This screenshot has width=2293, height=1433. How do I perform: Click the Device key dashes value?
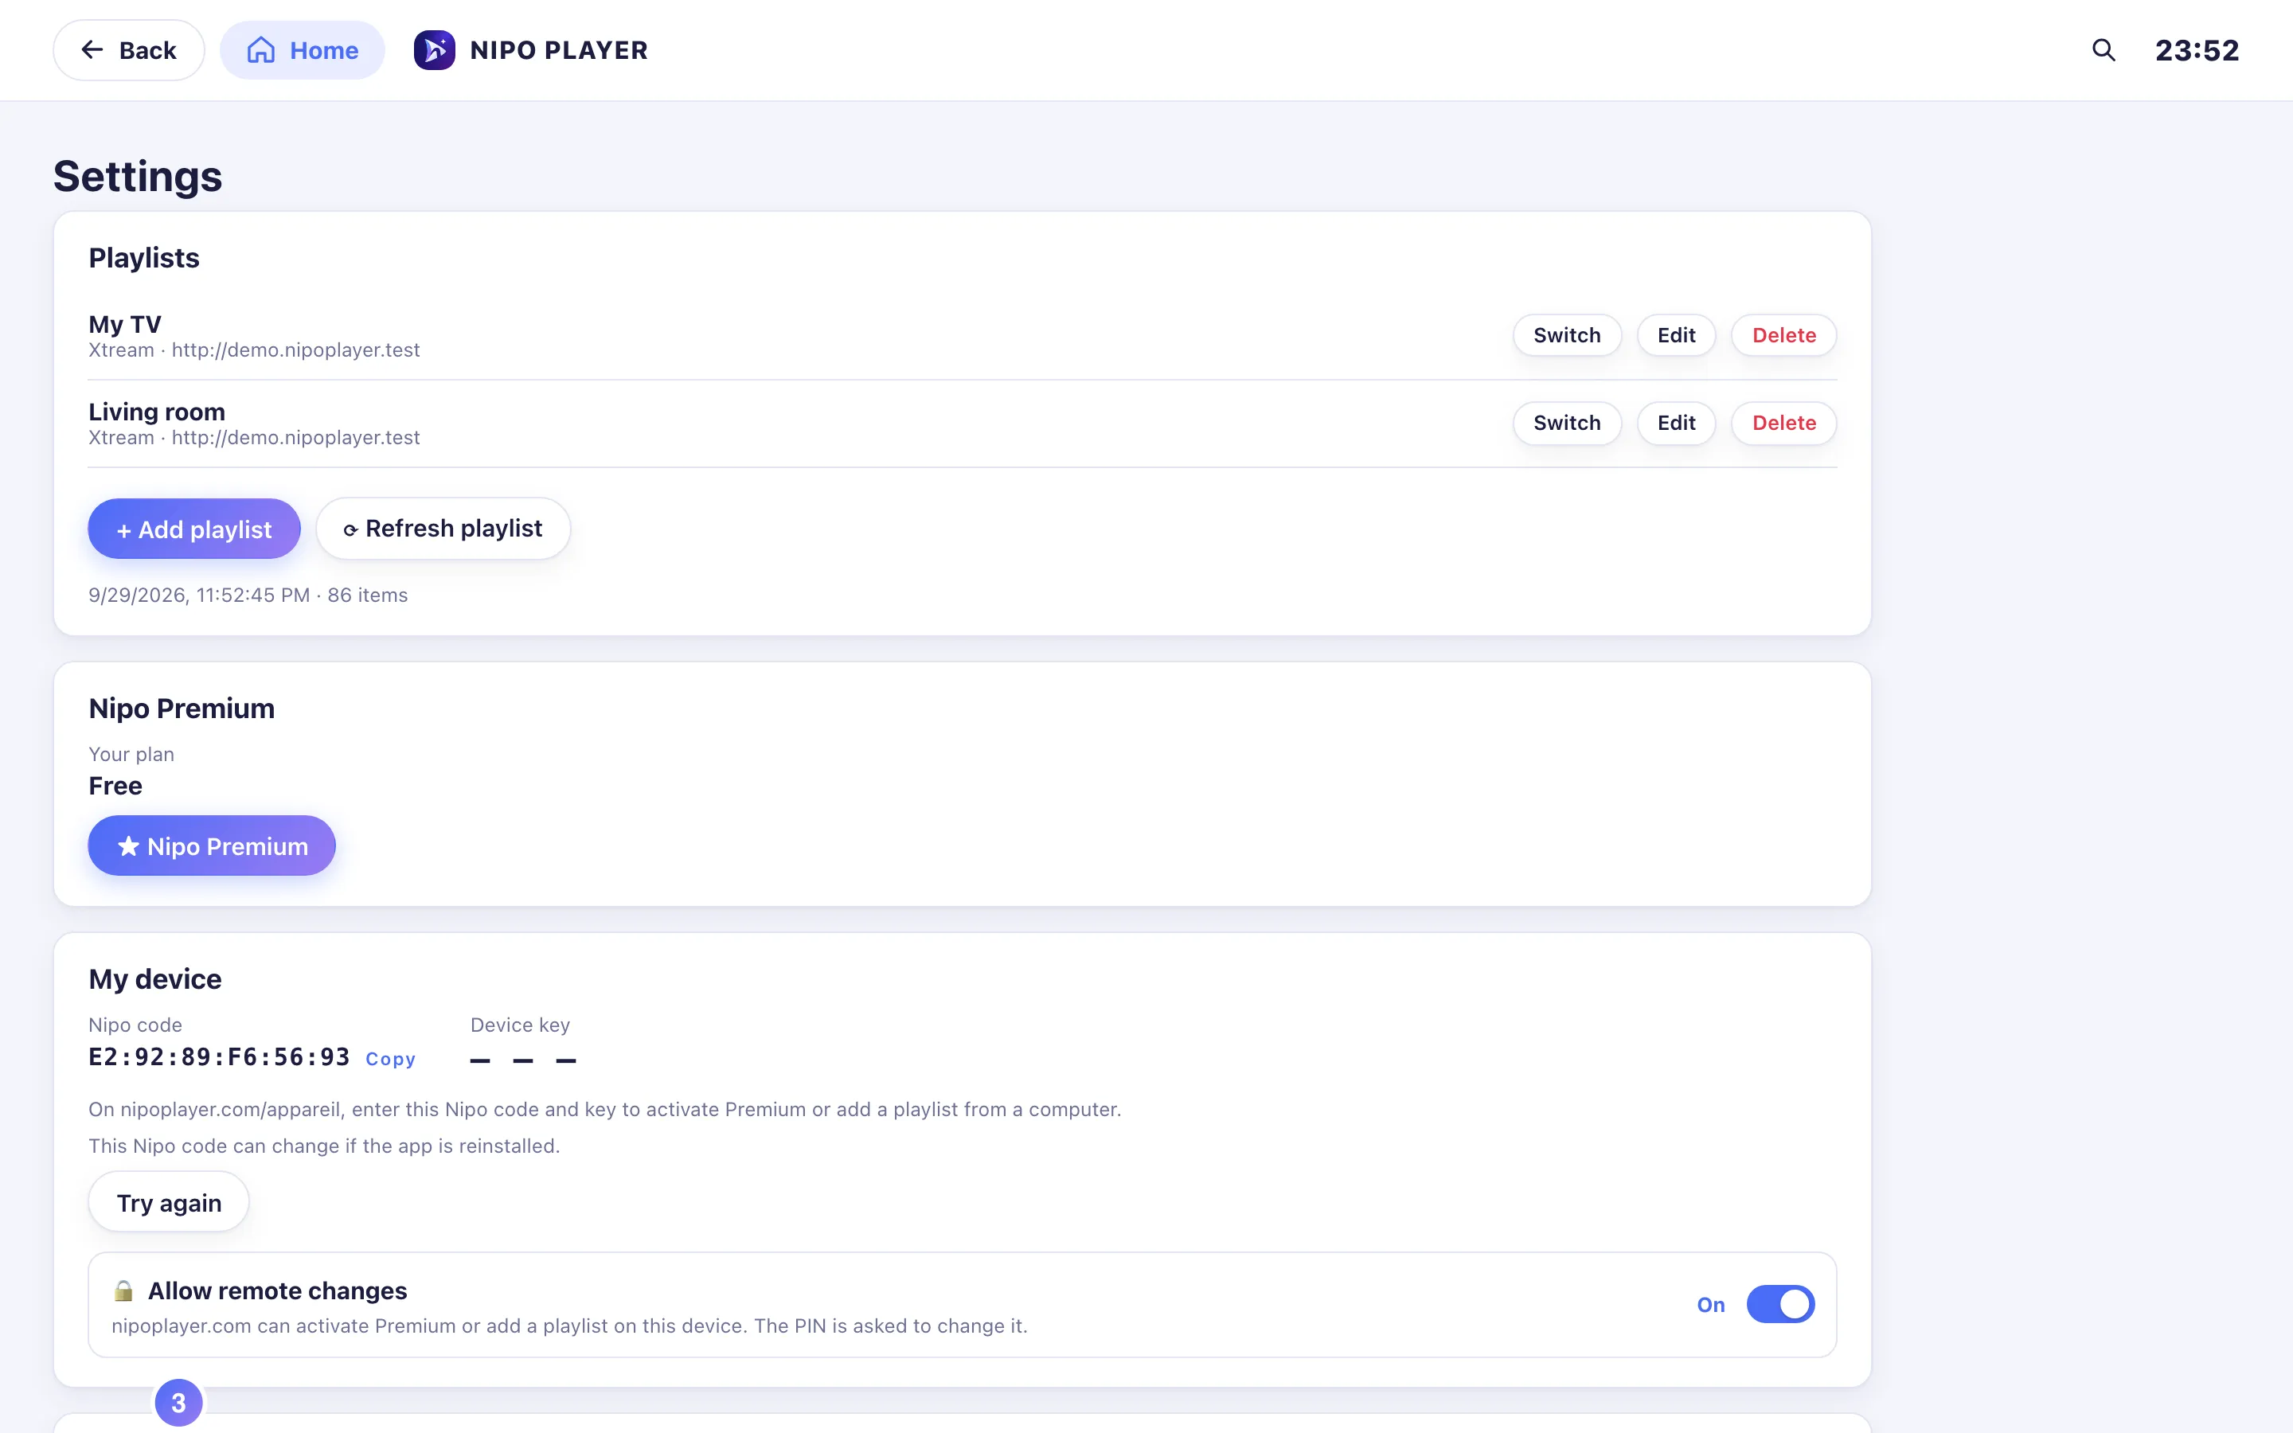coord(523,1060)
